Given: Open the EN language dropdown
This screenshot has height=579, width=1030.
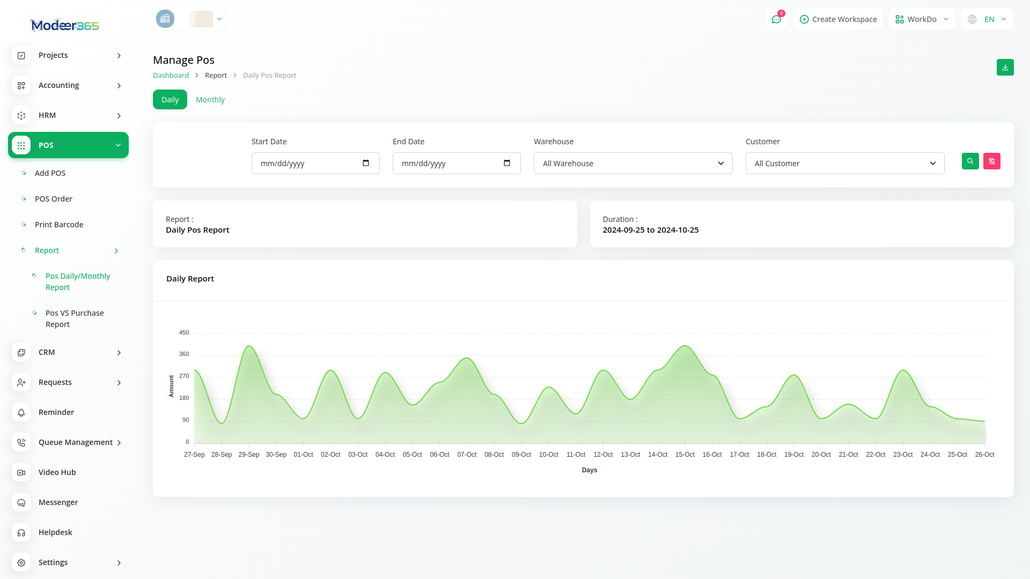Looking at the screenshot, I should click(988, 19).
